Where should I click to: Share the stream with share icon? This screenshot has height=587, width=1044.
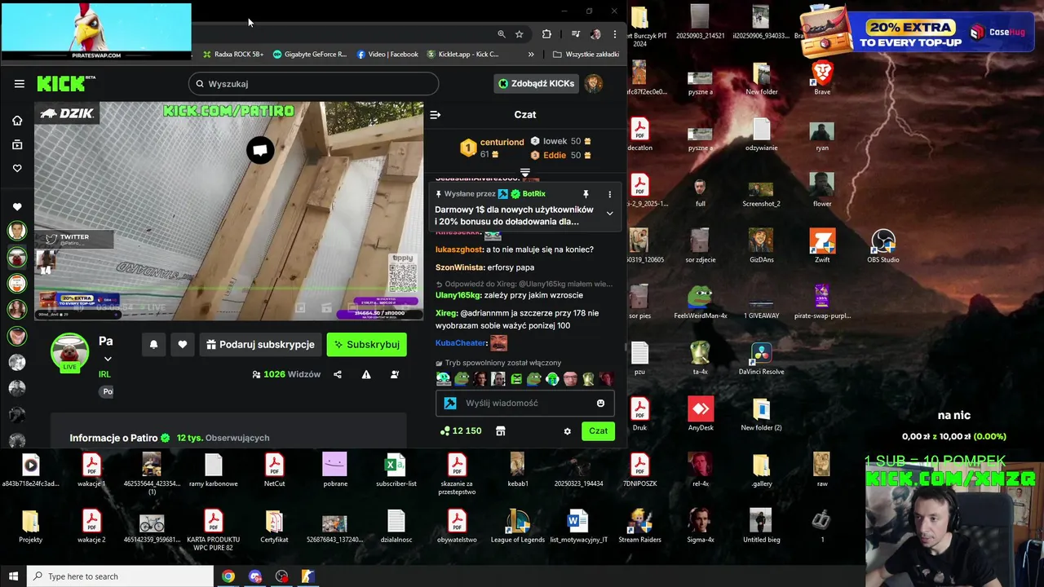338,374
